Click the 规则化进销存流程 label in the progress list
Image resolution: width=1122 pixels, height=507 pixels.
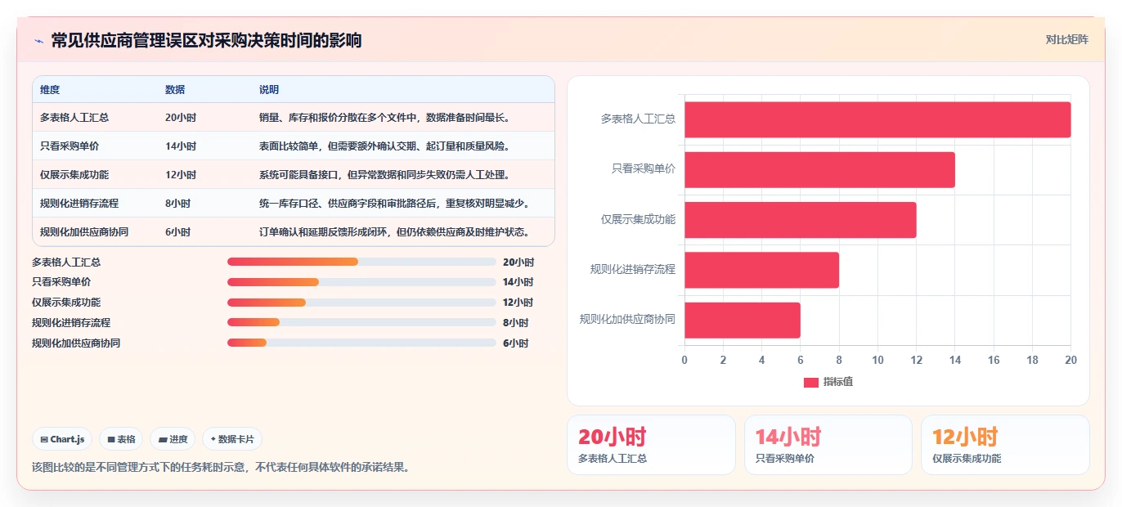71,323
